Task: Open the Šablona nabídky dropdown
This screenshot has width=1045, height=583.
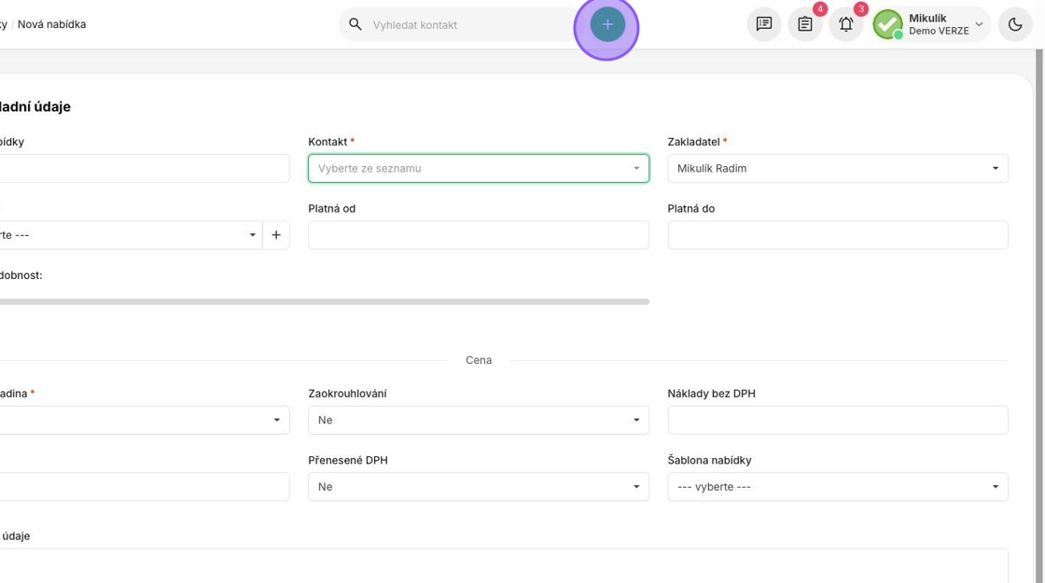Action: point(838,487)
